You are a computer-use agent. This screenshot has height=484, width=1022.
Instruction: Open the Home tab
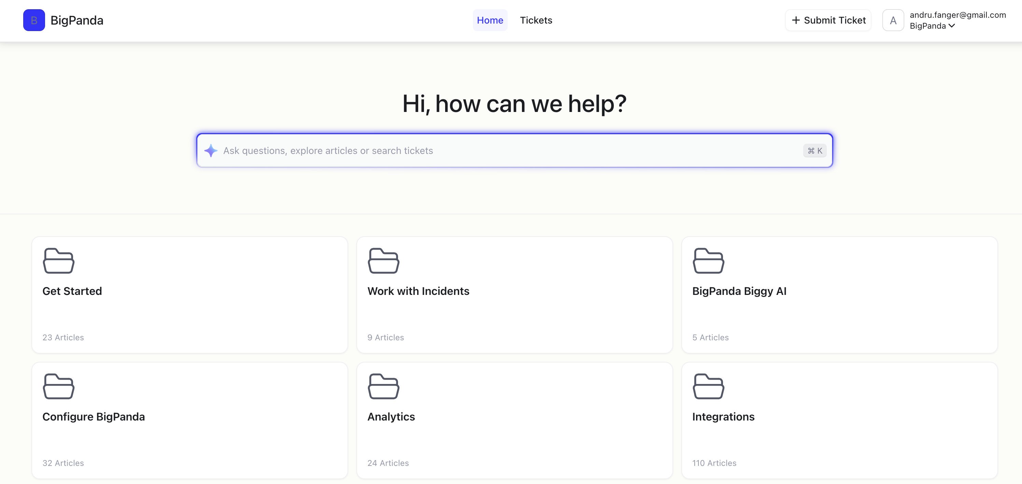click(x=489, y=20)
